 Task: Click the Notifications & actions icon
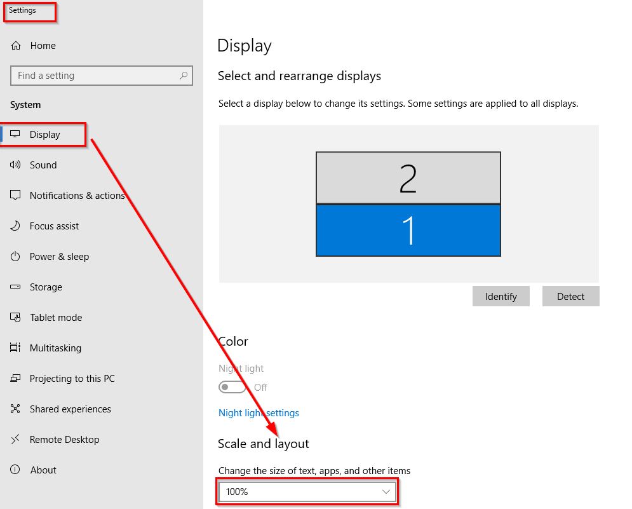(x=15, y=195)
